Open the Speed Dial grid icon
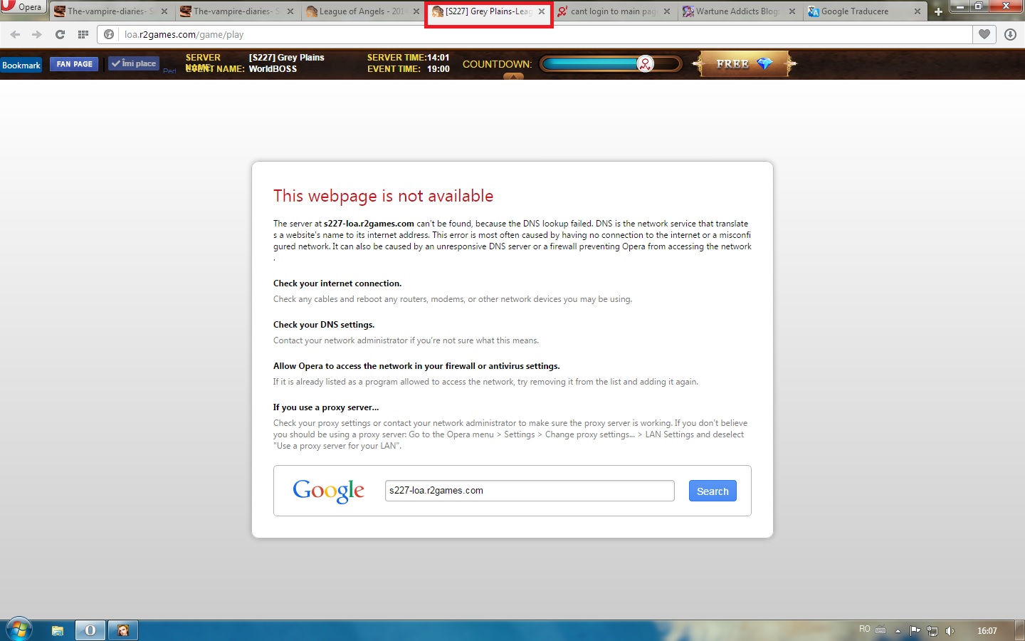The height and width of the screenshot is (641, 1025). pos(83,34)
